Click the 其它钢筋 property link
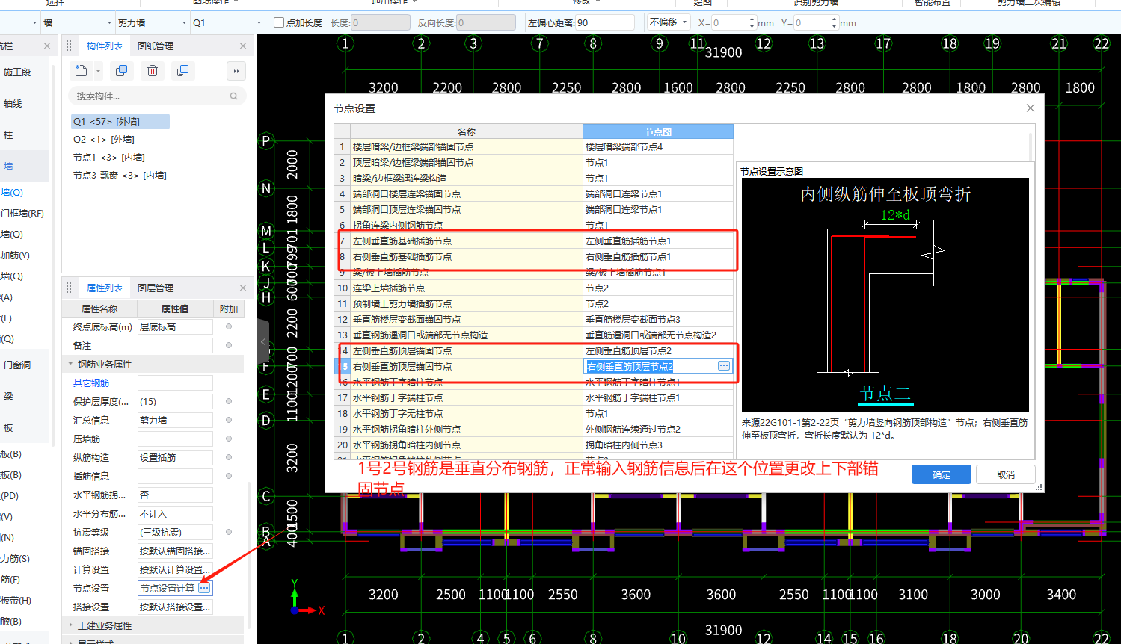Viewport: 1121px width, 644px height. coord(91,383)
